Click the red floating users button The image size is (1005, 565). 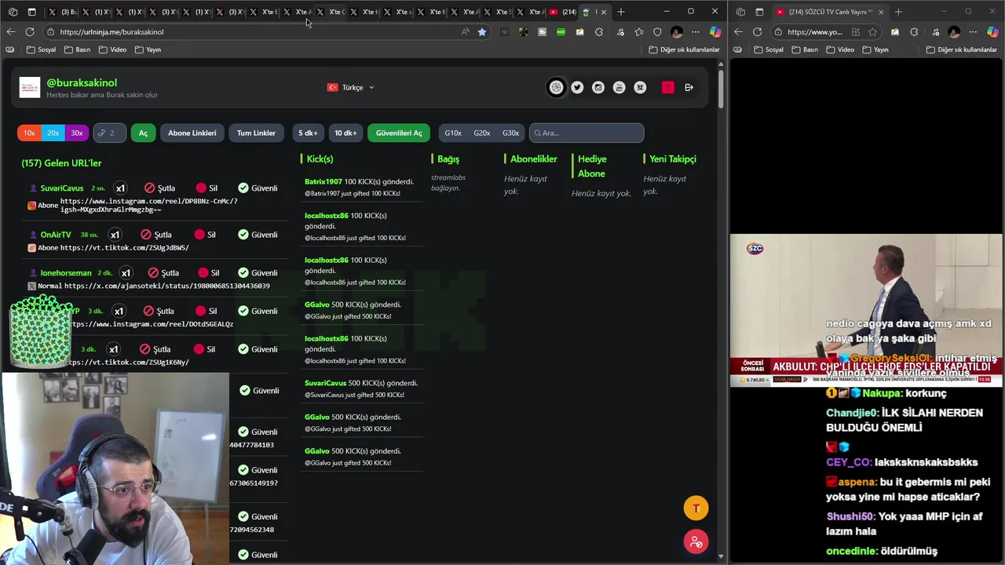pos(696,541)
